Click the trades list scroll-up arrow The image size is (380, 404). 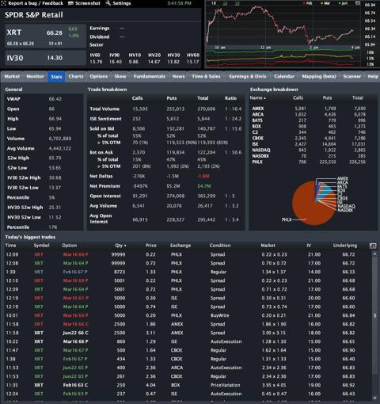point(375,254)
